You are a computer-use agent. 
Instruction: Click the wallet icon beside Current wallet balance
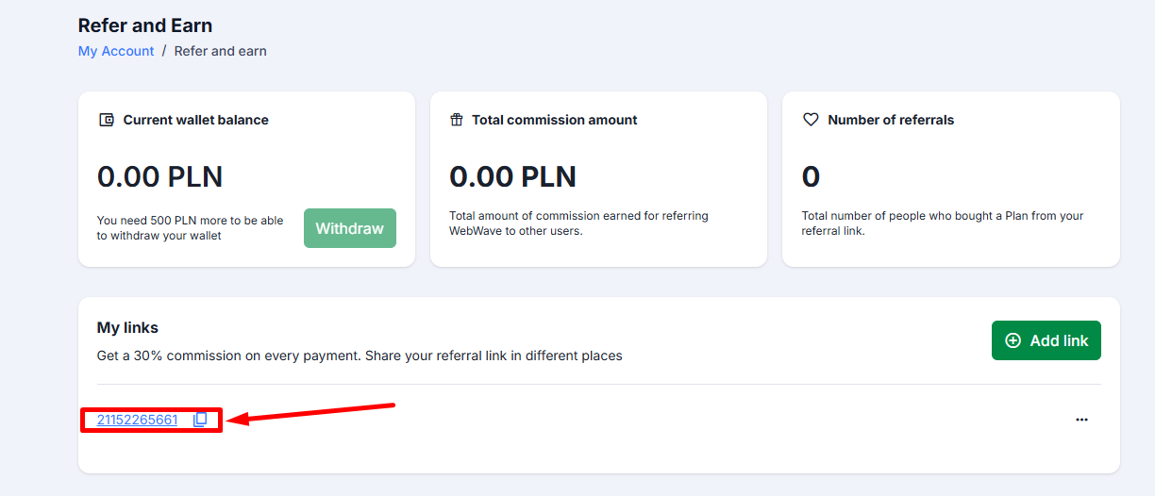[107, 120]
